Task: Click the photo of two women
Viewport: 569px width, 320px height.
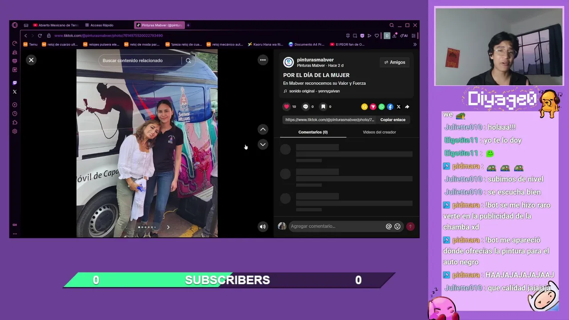Action: (x=147, y=143)
